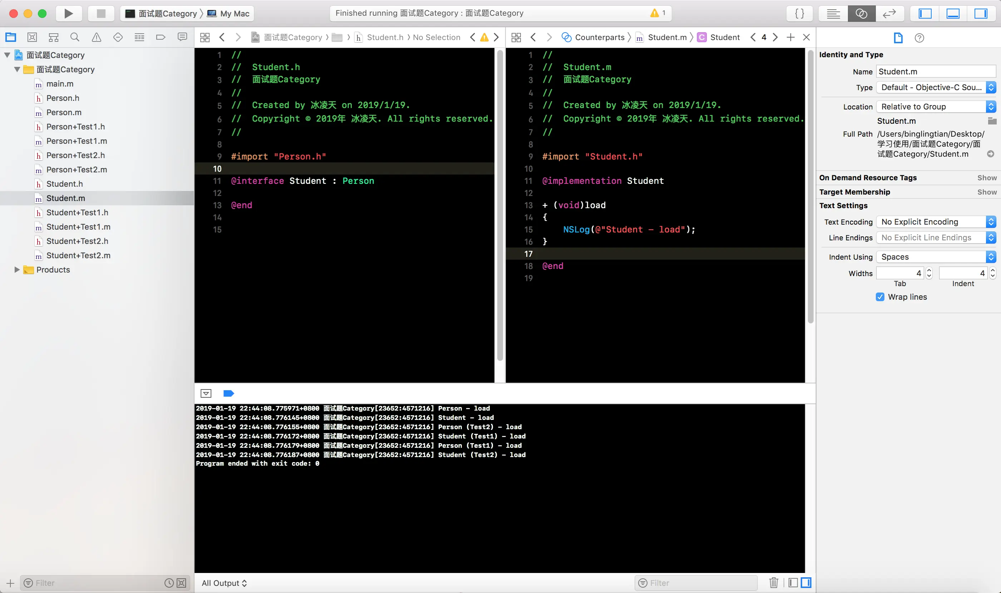Toggle the bottom debug area button
This screenshot has height=593, width=1001.
pyautogui.click(x=953, y=14)
